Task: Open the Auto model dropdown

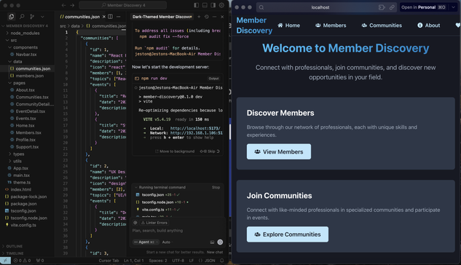Action: pyautogui.click(x=167, y=242)
